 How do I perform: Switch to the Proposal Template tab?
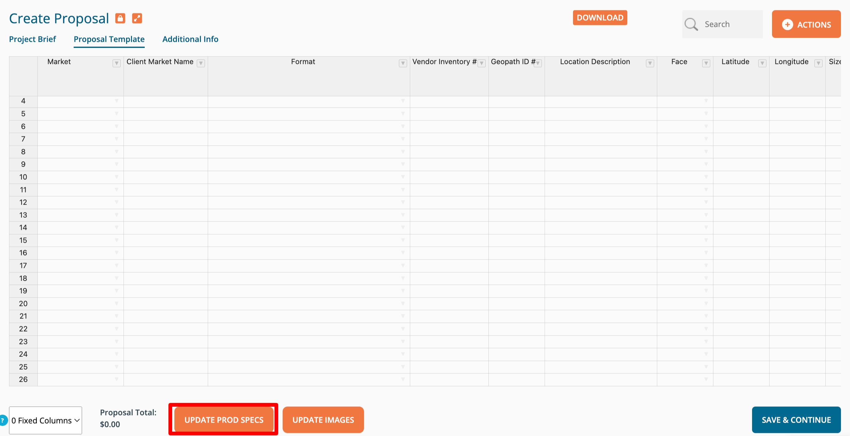[x=109, y=39]
